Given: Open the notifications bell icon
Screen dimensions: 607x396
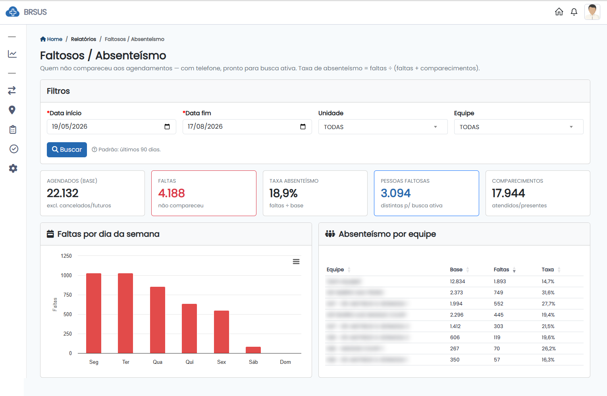Looking at the screenshot, I should [x=574, y=12].
